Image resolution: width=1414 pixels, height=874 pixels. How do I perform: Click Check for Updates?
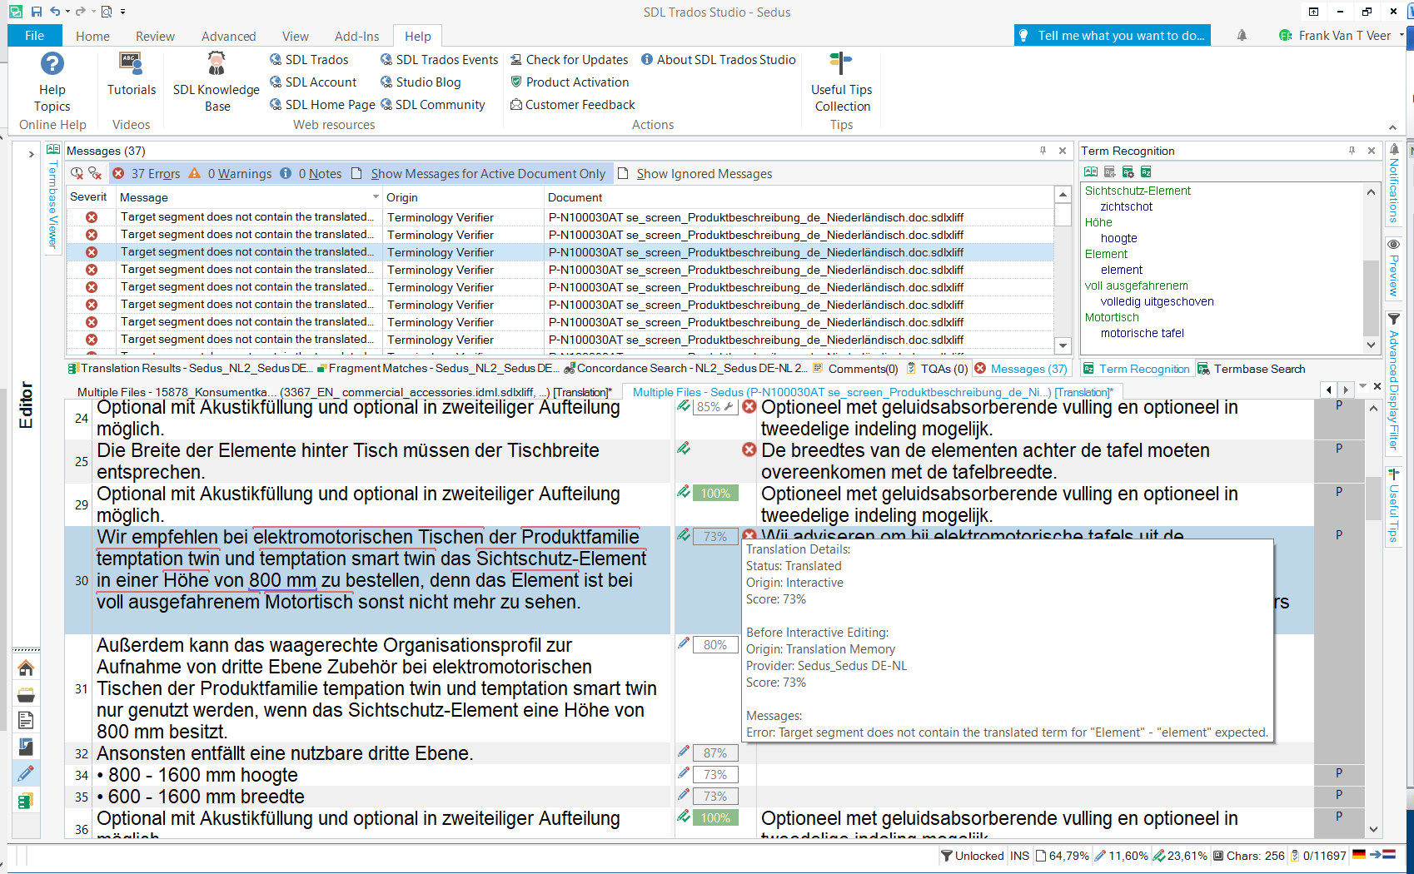tap(569, 60)
